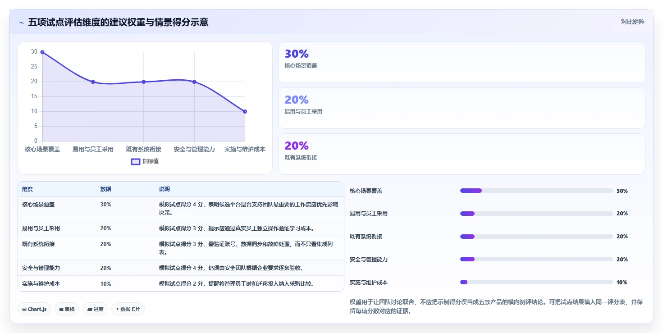Open the 20% 既有系统衔接 card
663x333 pixels.
coord(462,154)
